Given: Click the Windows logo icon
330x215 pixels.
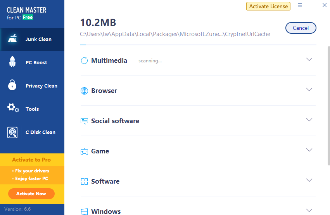Looking at the screenshot, I should click(84, 212).
